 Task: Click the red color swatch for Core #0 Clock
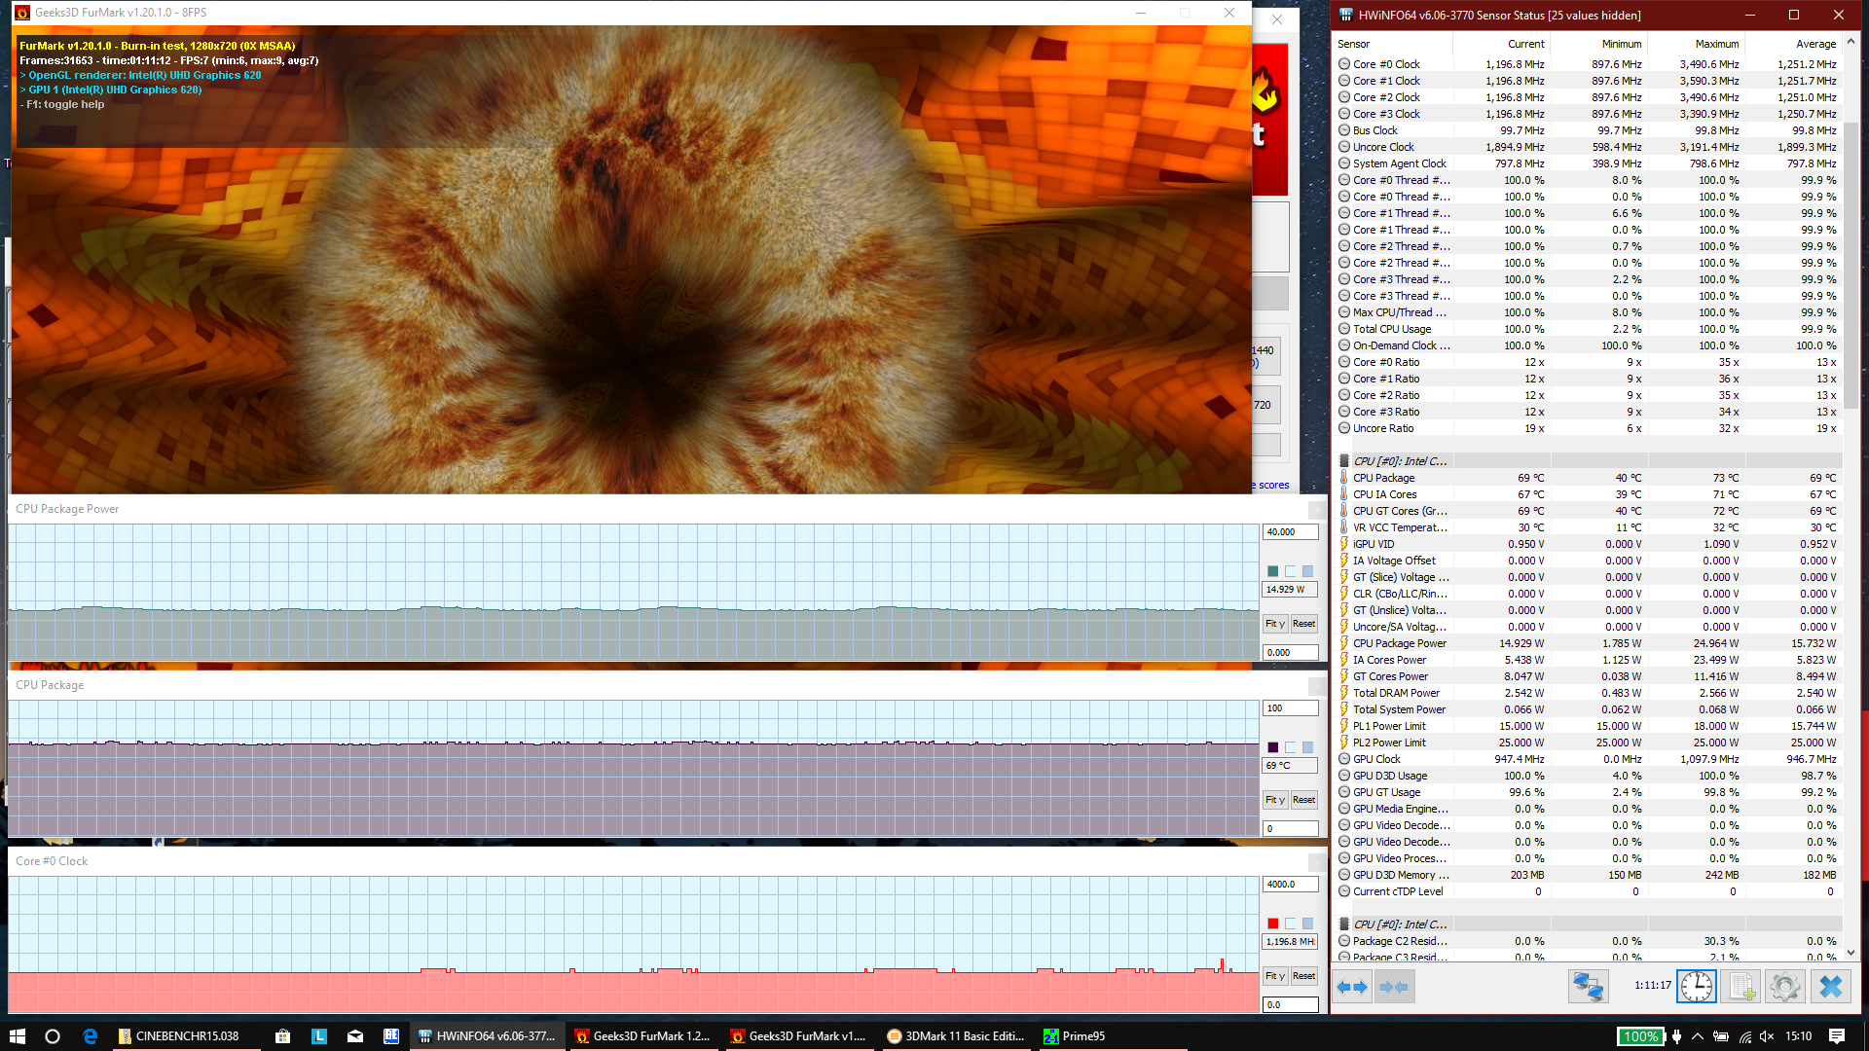pos(1273,924)
